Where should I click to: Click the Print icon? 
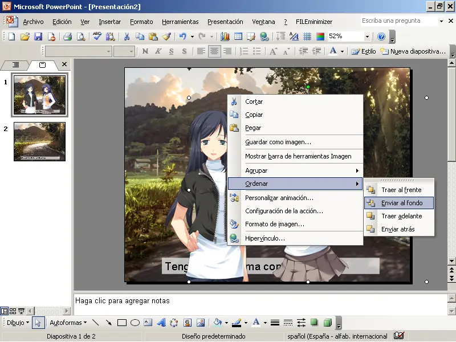coord(67,36)
